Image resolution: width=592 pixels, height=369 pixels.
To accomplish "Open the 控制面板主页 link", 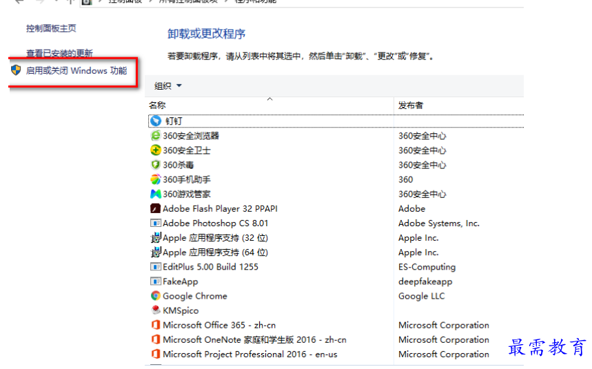I will 51,28.
